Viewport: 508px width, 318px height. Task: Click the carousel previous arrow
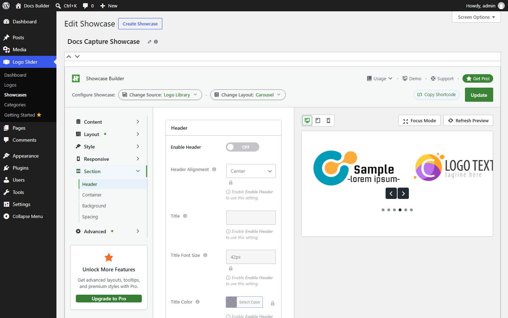(391, 193)
